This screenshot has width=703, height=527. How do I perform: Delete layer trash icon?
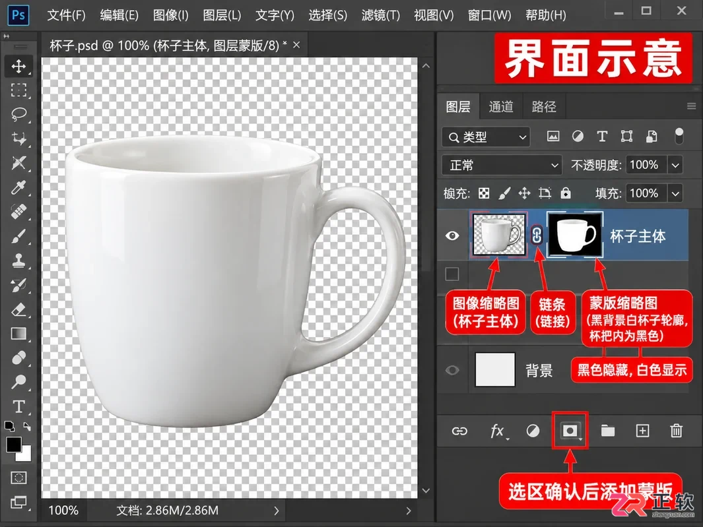click(676, 431)
